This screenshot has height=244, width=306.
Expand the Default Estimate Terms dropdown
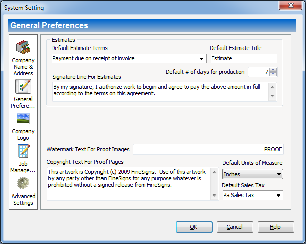202,59
